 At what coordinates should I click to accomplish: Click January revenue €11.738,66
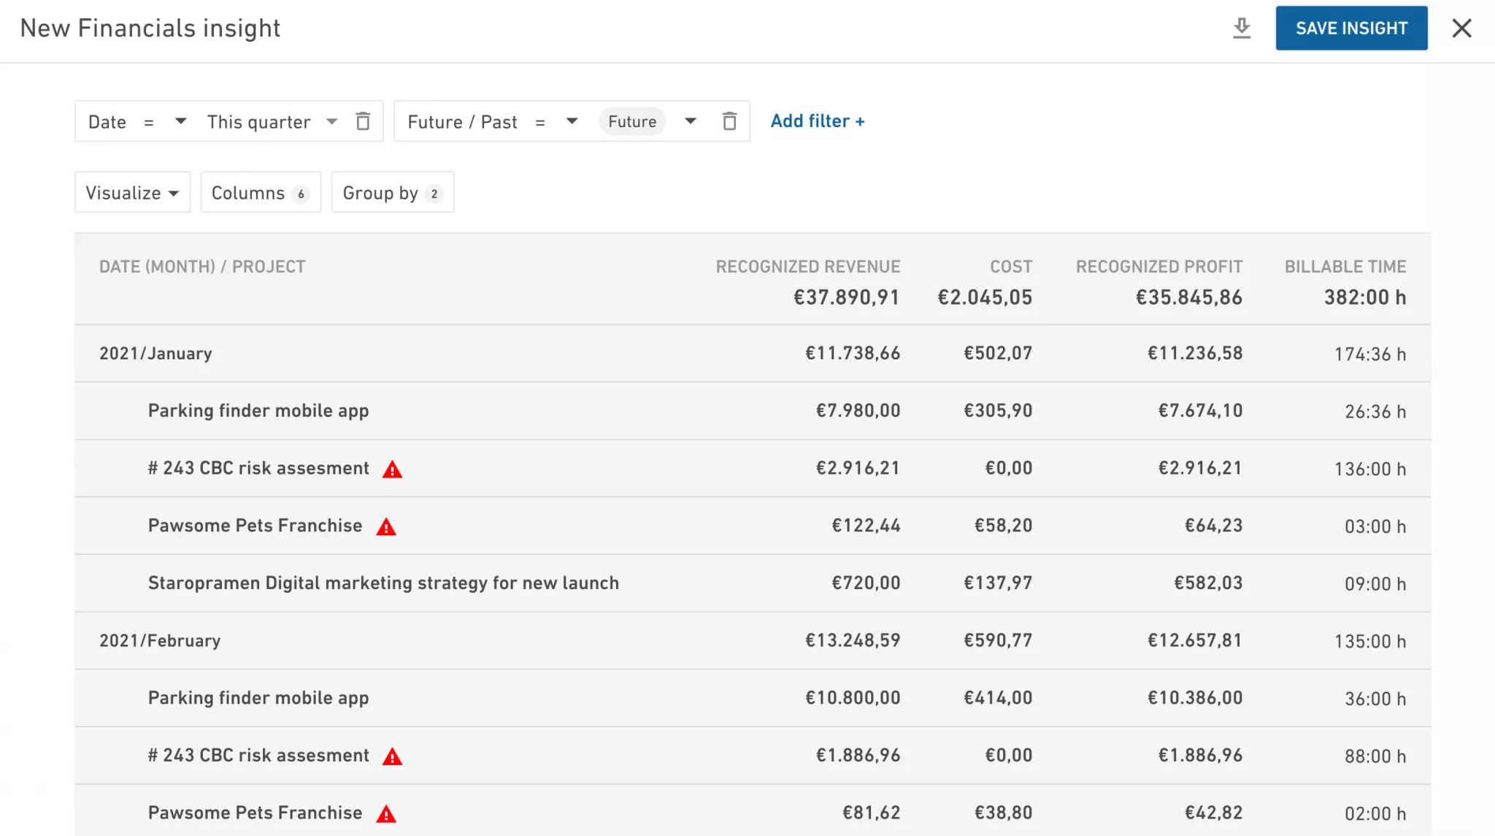[x=852, y=353]
